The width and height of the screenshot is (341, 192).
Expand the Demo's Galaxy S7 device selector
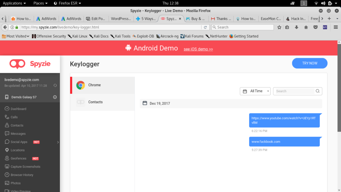(55, 97)
